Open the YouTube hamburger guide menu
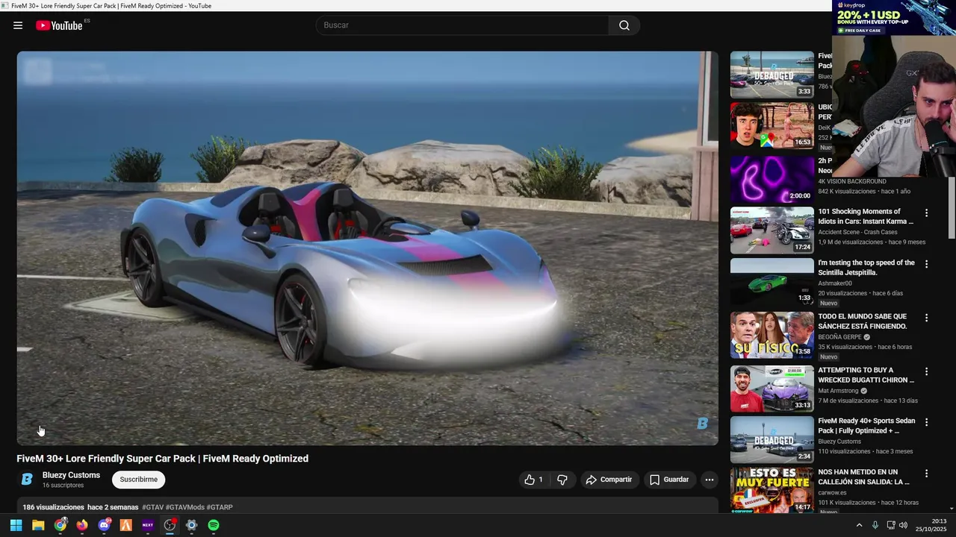This screenshot has height=537, width=956. (18, 25)
